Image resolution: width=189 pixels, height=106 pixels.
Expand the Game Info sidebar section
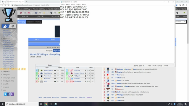5,84
